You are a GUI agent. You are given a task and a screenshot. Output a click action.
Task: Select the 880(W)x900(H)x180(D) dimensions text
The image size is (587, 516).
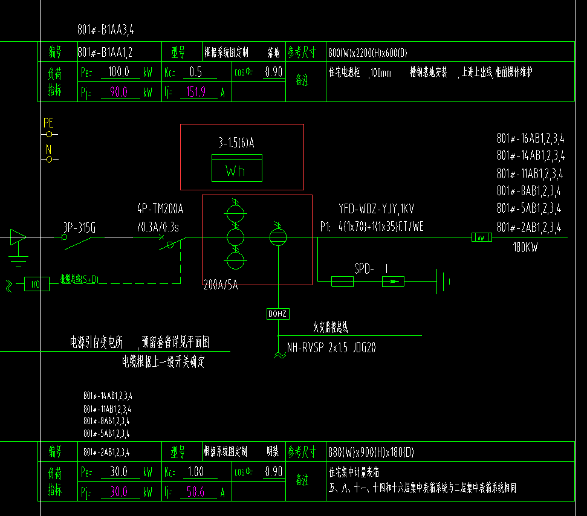(371, 453)
